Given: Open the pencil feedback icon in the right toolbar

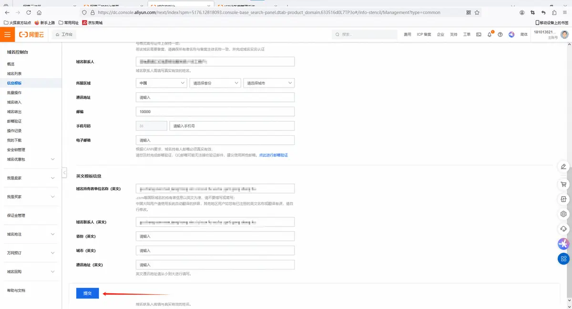Looking at the screenshot, I should click(x=563, y=167).
